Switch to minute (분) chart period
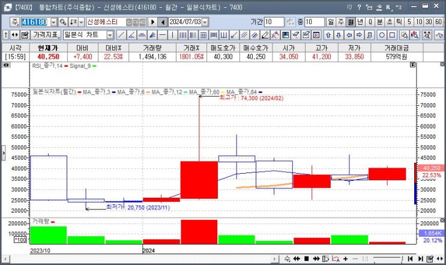This screenshot has width=446, height=265. [x=380, y=22]
